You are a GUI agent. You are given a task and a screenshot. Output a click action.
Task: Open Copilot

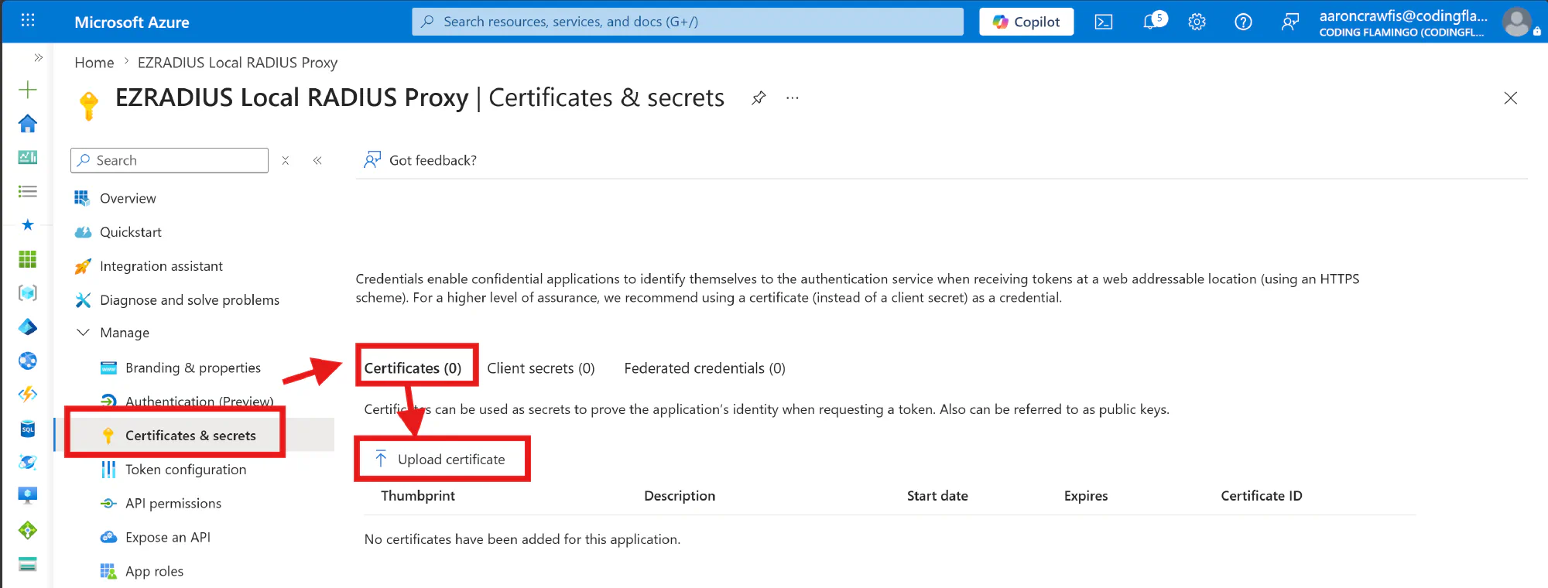pos(1026,22)
